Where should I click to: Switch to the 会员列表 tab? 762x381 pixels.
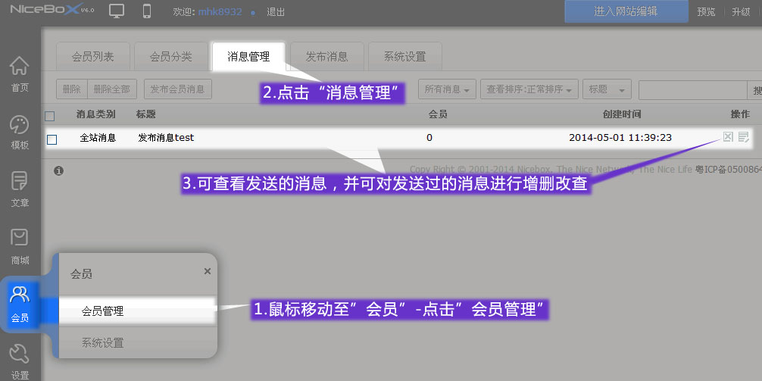pyautogui.click(x=92, y=57)
